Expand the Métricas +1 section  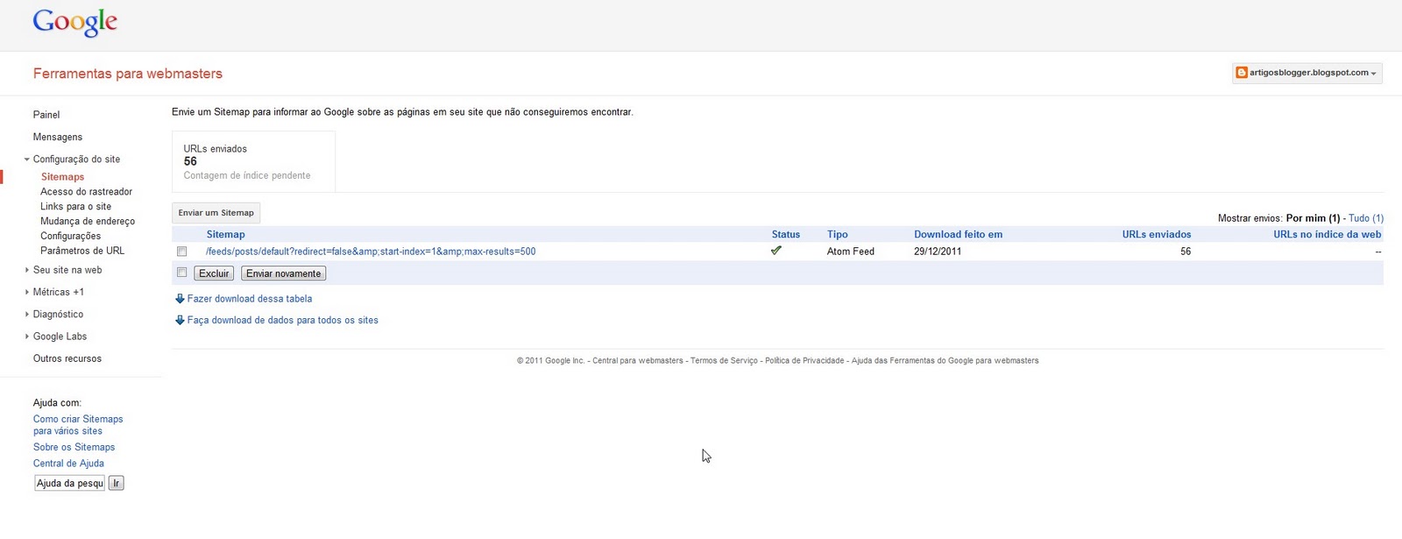pyautogui.click(x=26, y=292)
